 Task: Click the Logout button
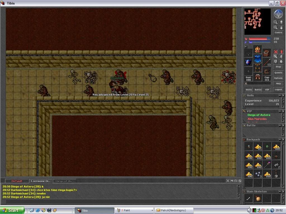click(x=278, y=89)
